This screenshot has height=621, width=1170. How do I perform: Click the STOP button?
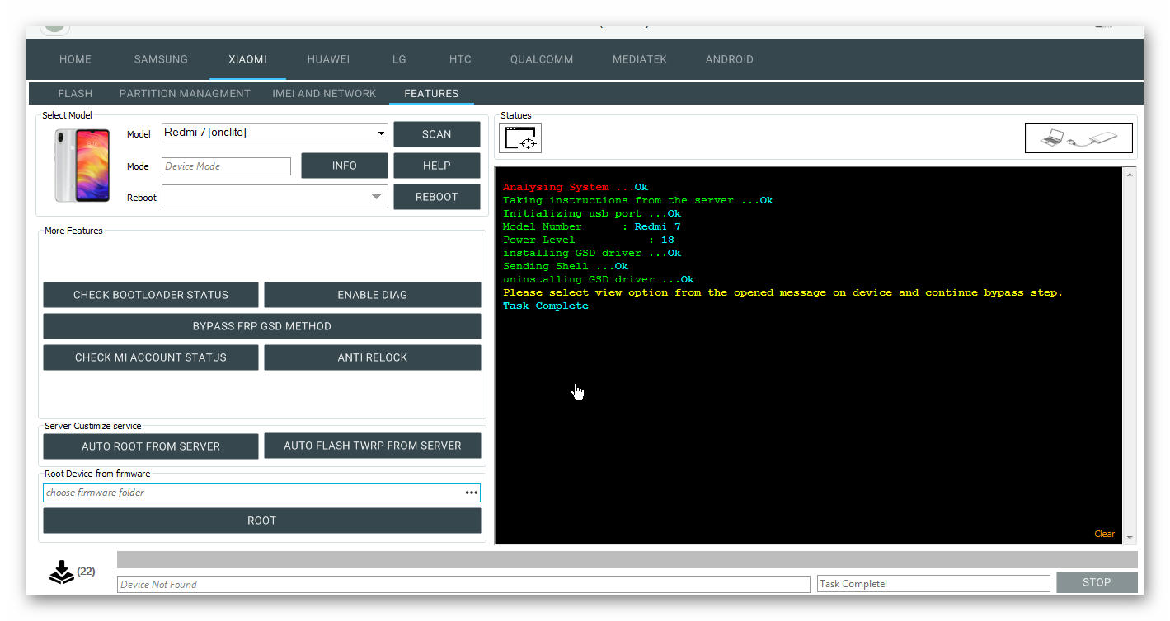tap(1097, 582)
